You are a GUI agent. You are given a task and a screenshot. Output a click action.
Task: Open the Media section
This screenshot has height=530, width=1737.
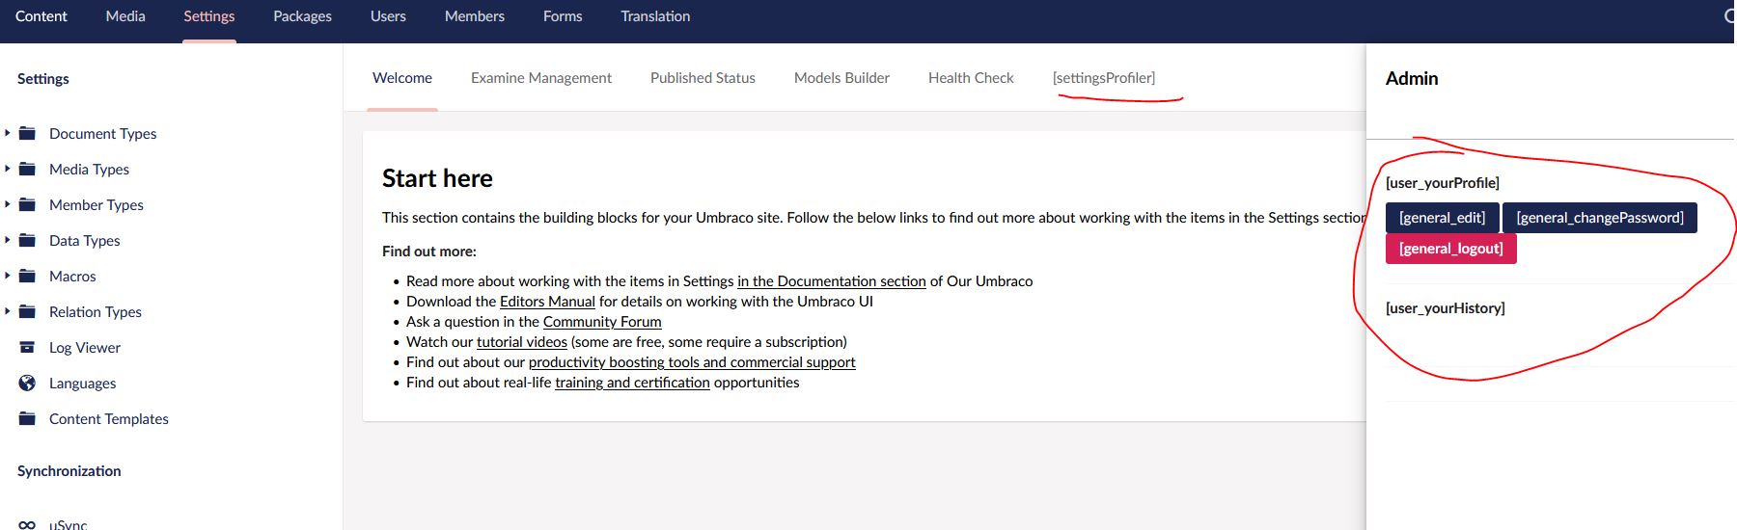[x=125, y=16]
